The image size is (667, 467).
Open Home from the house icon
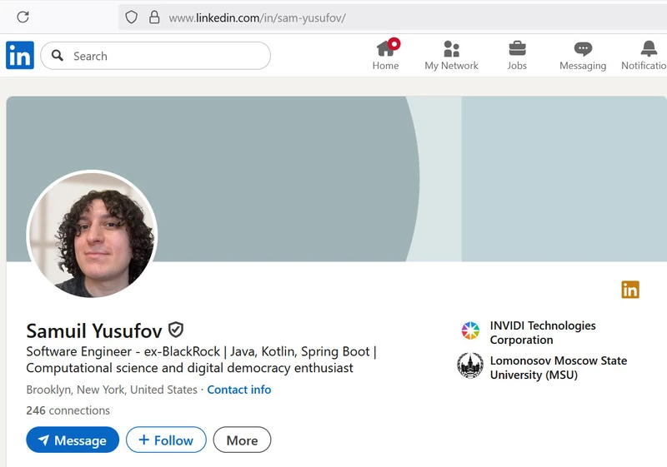coord(385,49)
